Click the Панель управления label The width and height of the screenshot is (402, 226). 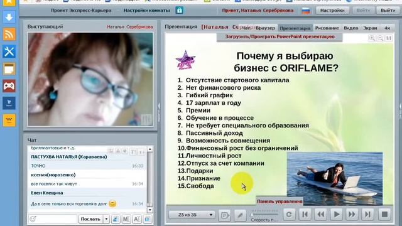[x=280, y=202]
